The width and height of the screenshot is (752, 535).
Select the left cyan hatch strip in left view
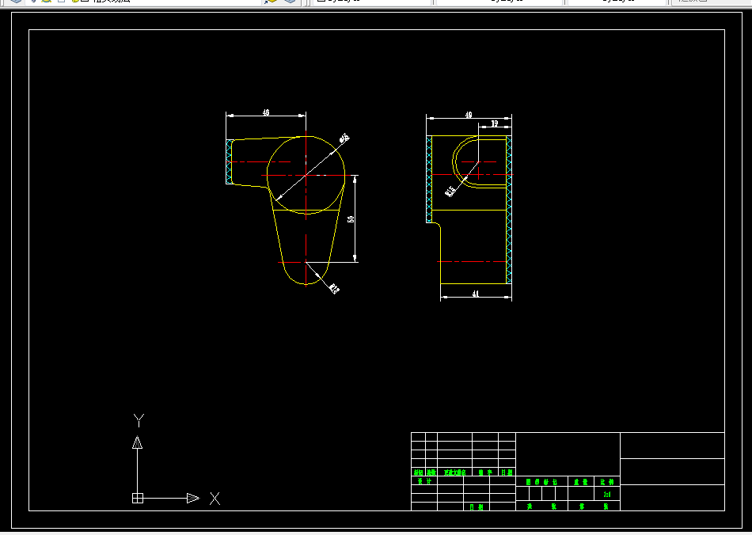(x=230, y=162)
